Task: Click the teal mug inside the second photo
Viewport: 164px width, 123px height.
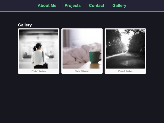Action: point(95,57)
